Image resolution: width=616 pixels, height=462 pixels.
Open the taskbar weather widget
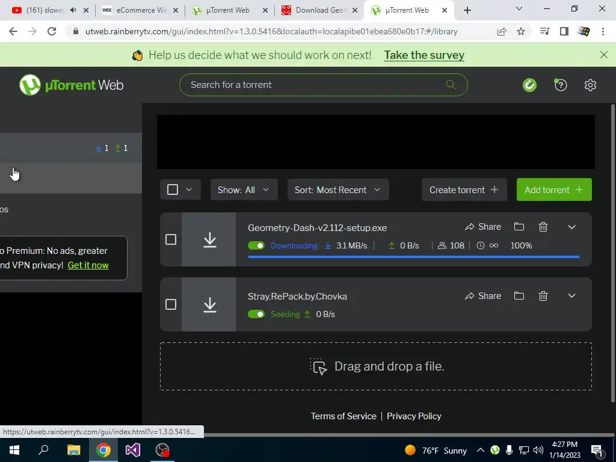(436, 450)
